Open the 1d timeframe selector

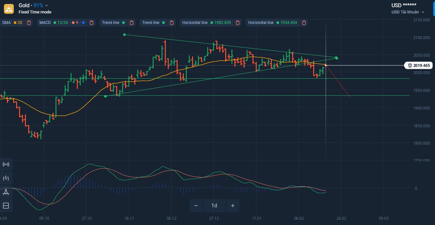coord(214,206)
